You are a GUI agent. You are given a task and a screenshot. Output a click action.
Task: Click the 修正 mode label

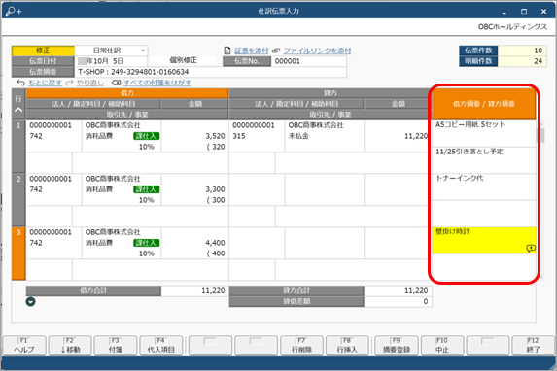(x=43, y=51)
